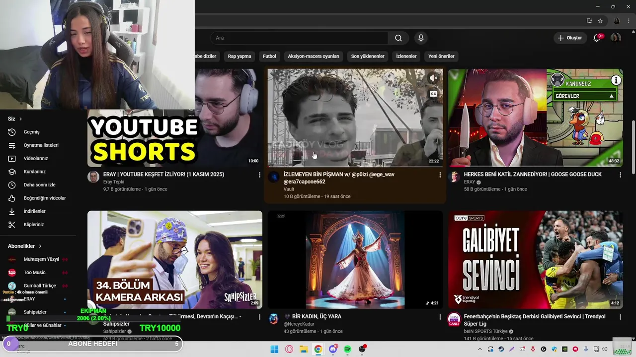This screenshot has height=357, width=636.
Task: Open Eray Tepki channel link
Action: 114,182
